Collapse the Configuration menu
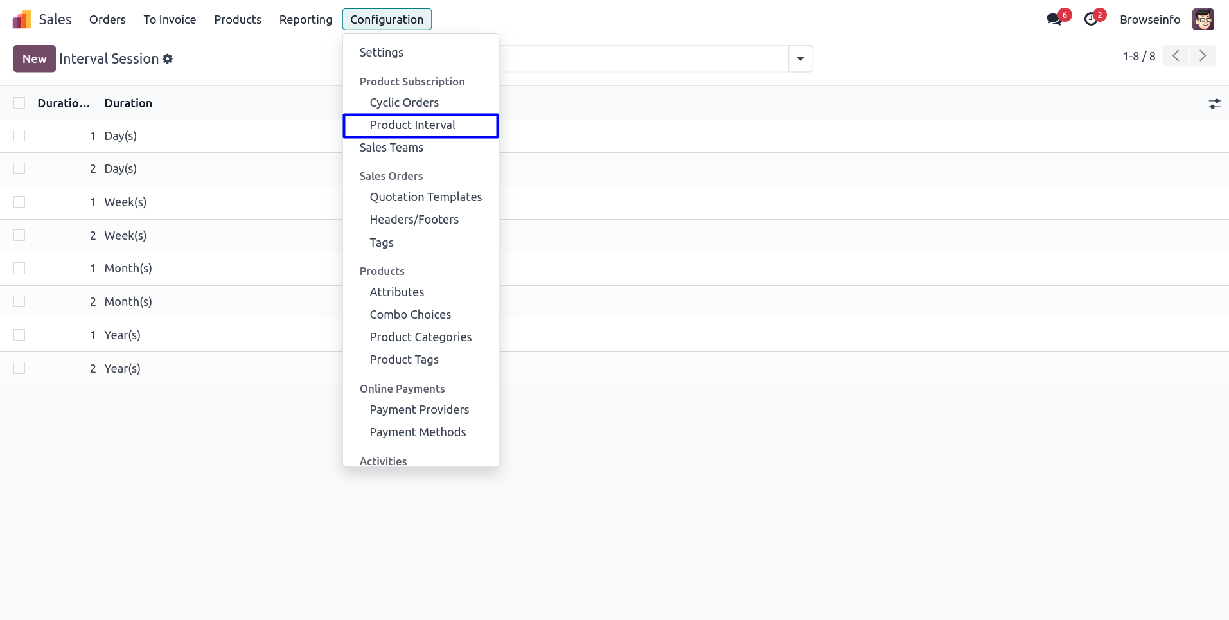Viewport: 1229px width, 620px height. tap(387, 19)
